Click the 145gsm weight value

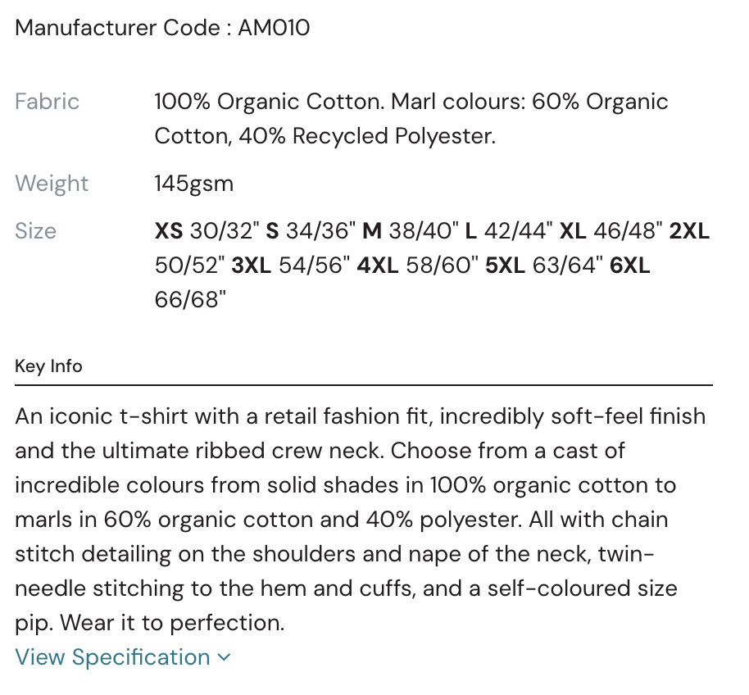[x=194, y=184]
